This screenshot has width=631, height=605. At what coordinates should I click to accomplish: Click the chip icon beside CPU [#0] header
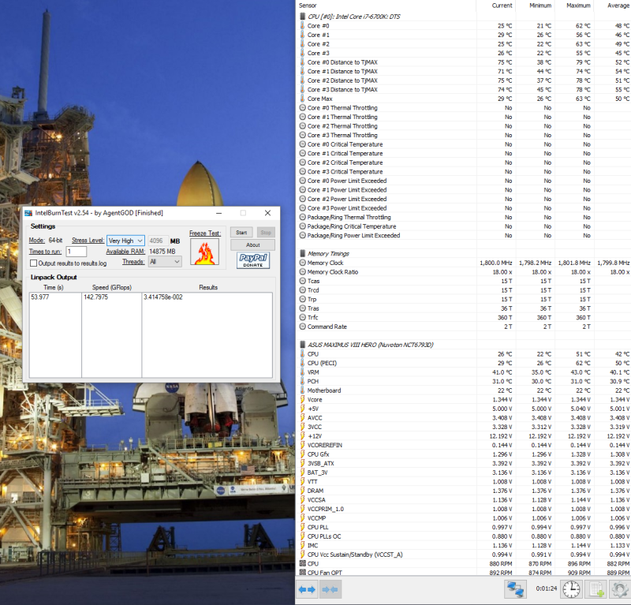pyautogui.click(x=303, y=17)
